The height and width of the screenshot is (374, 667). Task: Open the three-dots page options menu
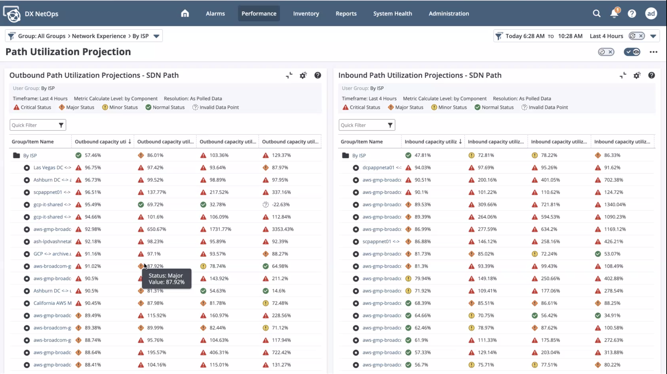[653, 52]
